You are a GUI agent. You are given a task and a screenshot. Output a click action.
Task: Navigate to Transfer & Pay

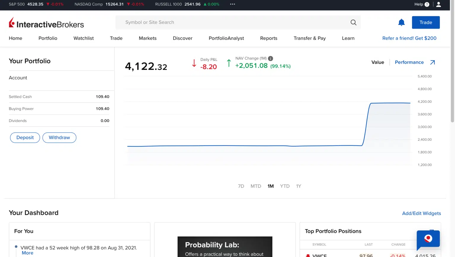click(x=309, y=38)
